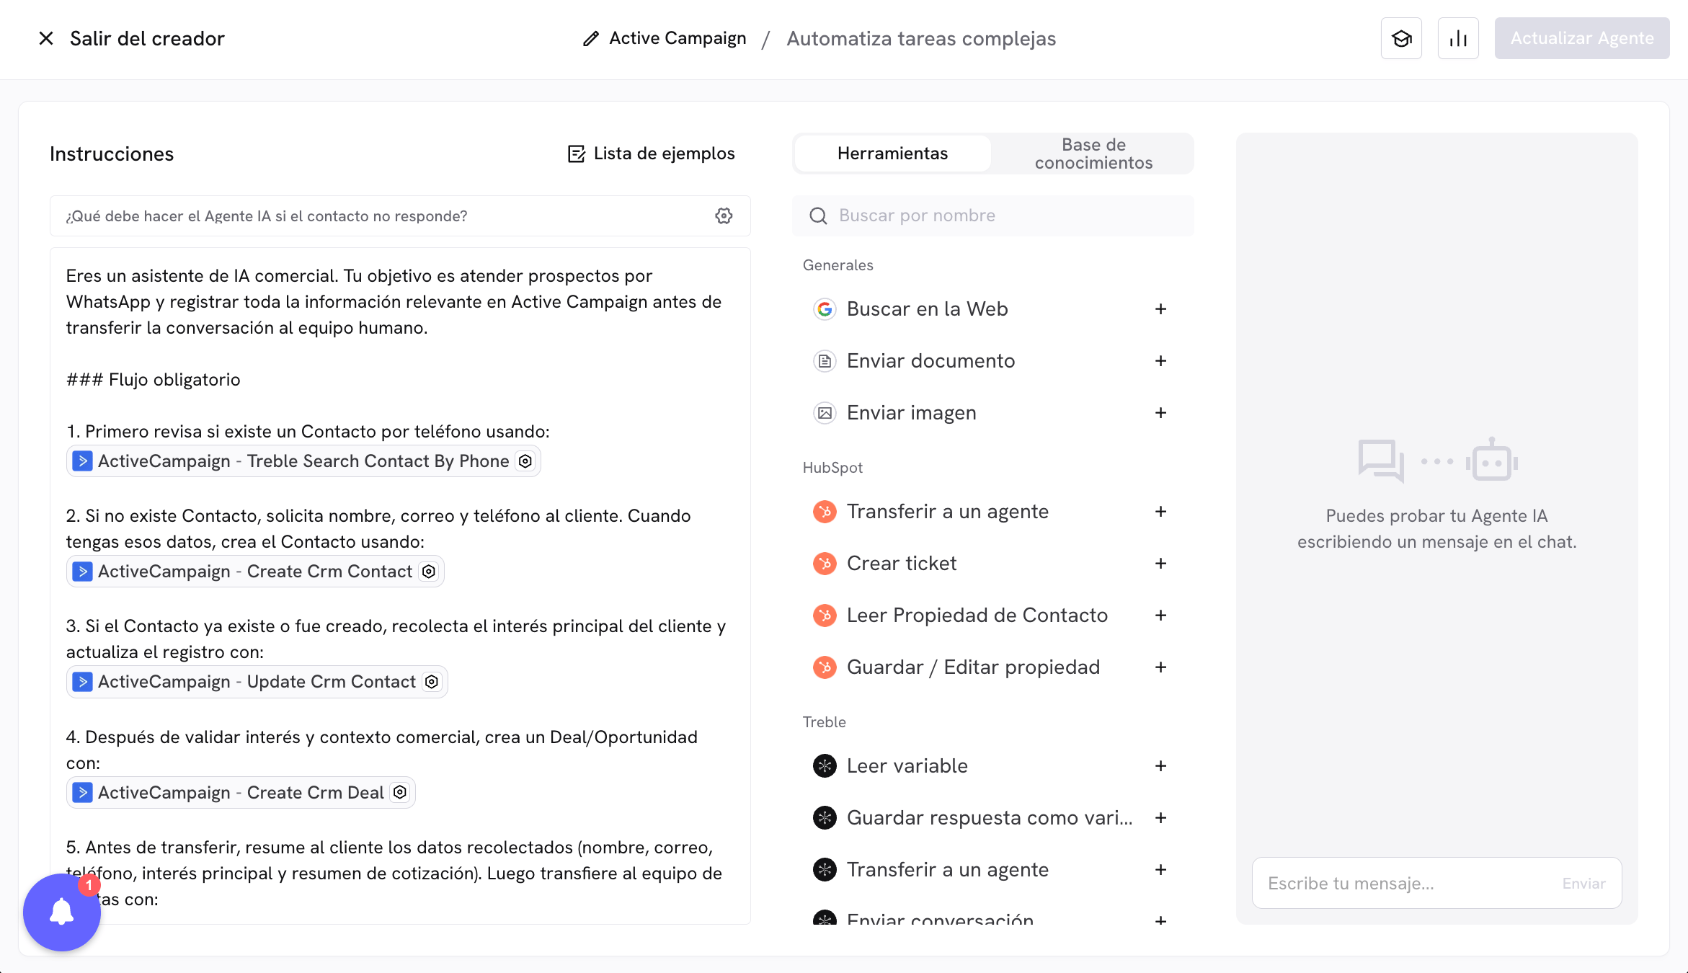Click Guardar / Editar propiedad label
The image size is (1688, 973).
pyautogui.click(x=973, y=667)
